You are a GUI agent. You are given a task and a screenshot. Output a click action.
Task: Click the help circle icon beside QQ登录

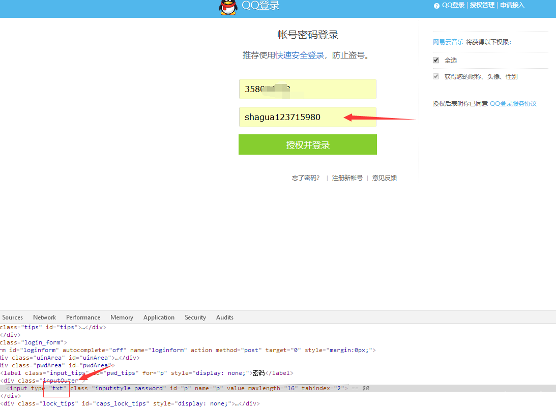436,5
